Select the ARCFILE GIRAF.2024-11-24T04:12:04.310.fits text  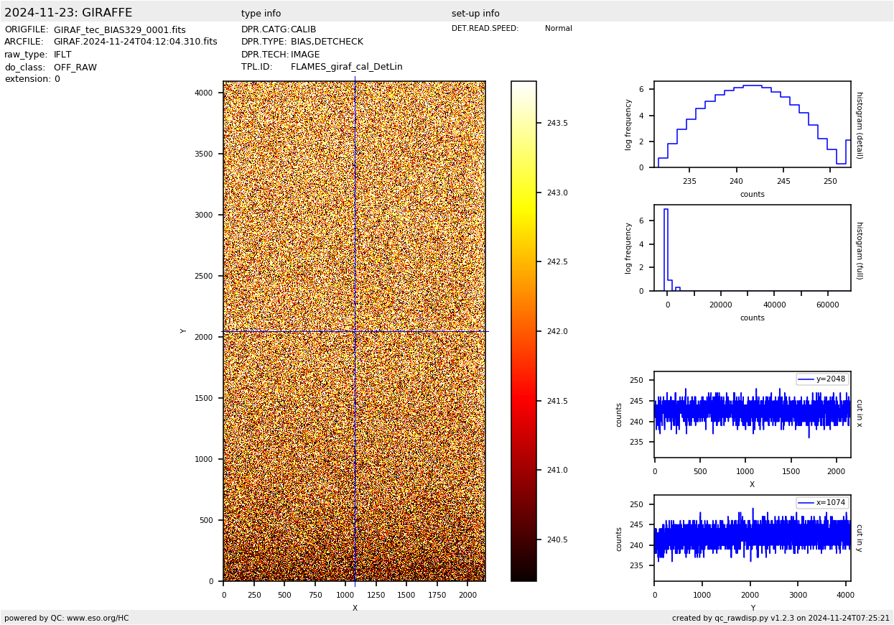click(135, 42)
